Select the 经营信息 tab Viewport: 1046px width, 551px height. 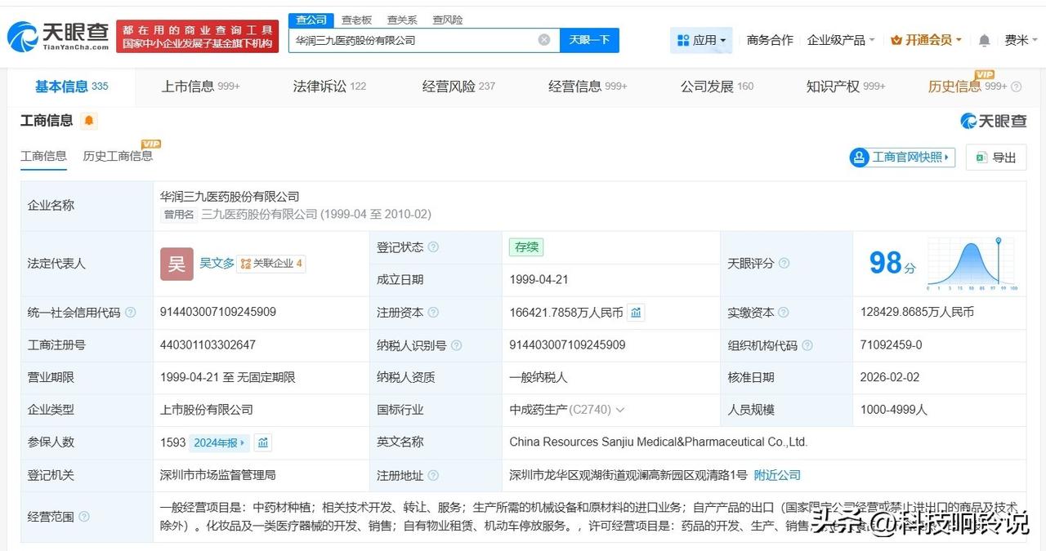tap(588, 86)
